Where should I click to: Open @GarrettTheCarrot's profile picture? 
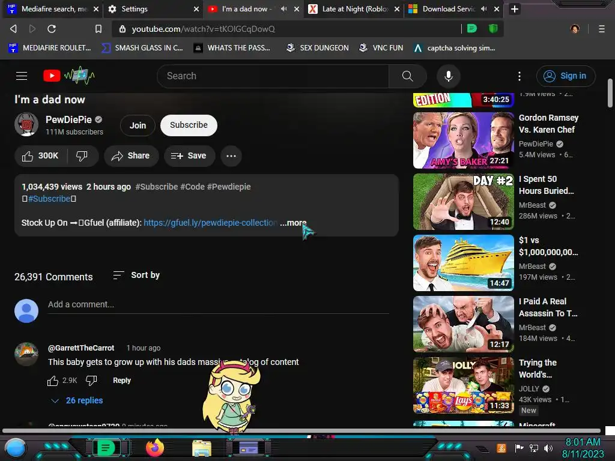pos(26,354)
